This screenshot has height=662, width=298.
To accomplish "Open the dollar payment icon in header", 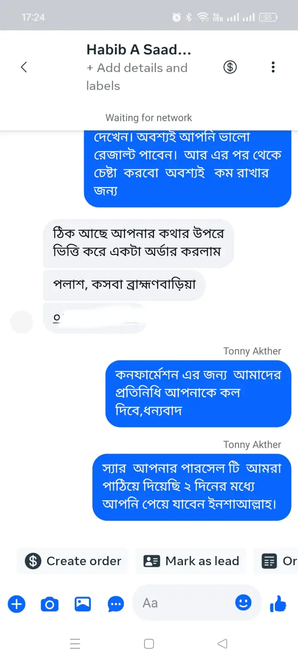I will [x=230, y=67].
